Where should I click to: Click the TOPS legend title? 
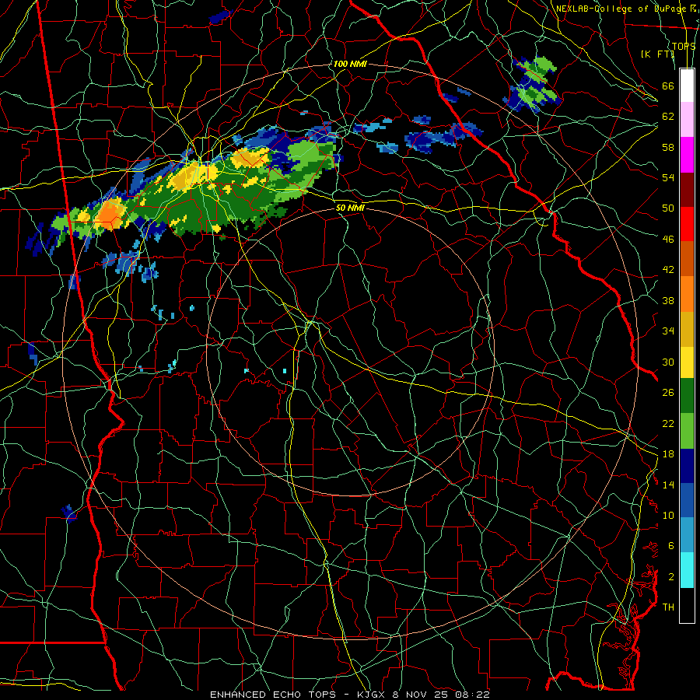pos(684,46)
